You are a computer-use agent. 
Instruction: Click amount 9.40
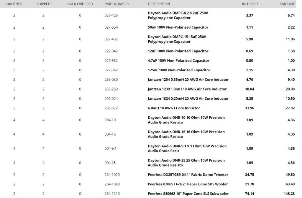[x=291, y=80]
